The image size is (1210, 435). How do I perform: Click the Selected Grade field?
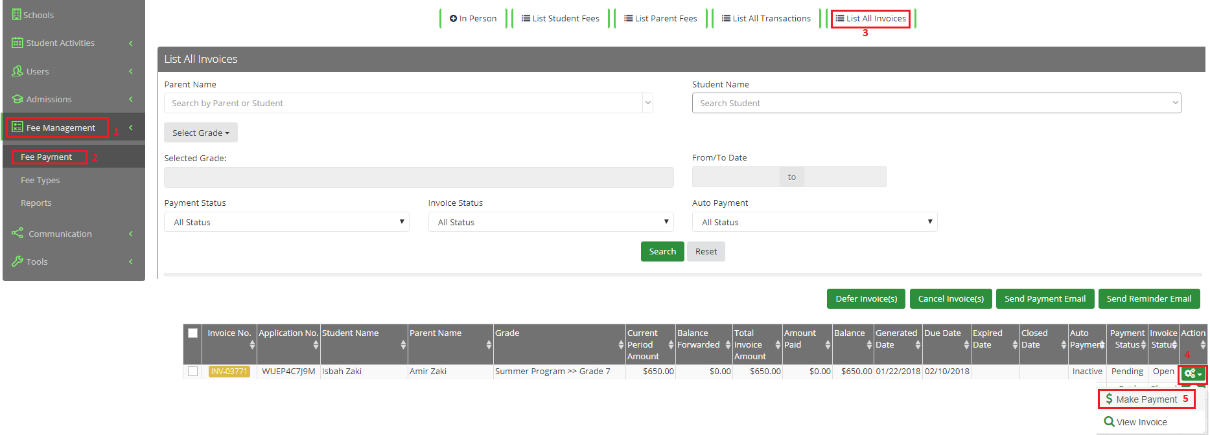point(419,177)
